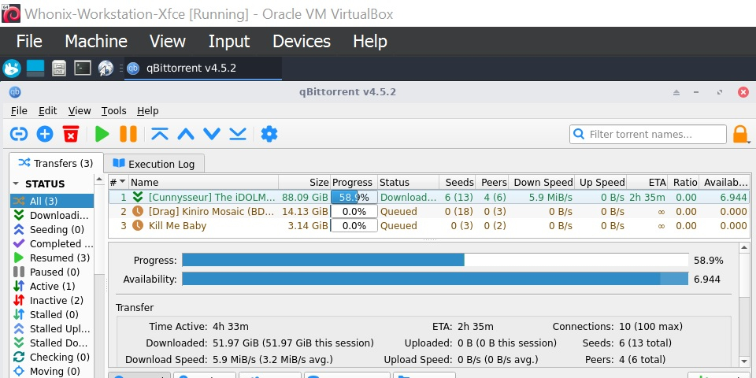Select the Resumed (3) filter
The height and width of the screenshot is (378, 756).
(x=52, y=258)
